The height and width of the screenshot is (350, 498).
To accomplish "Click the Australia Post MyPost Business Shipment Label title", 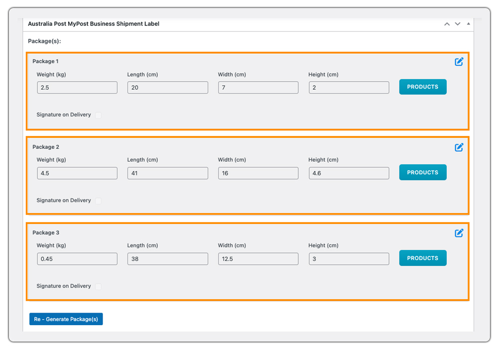I will tap(94, 24).
